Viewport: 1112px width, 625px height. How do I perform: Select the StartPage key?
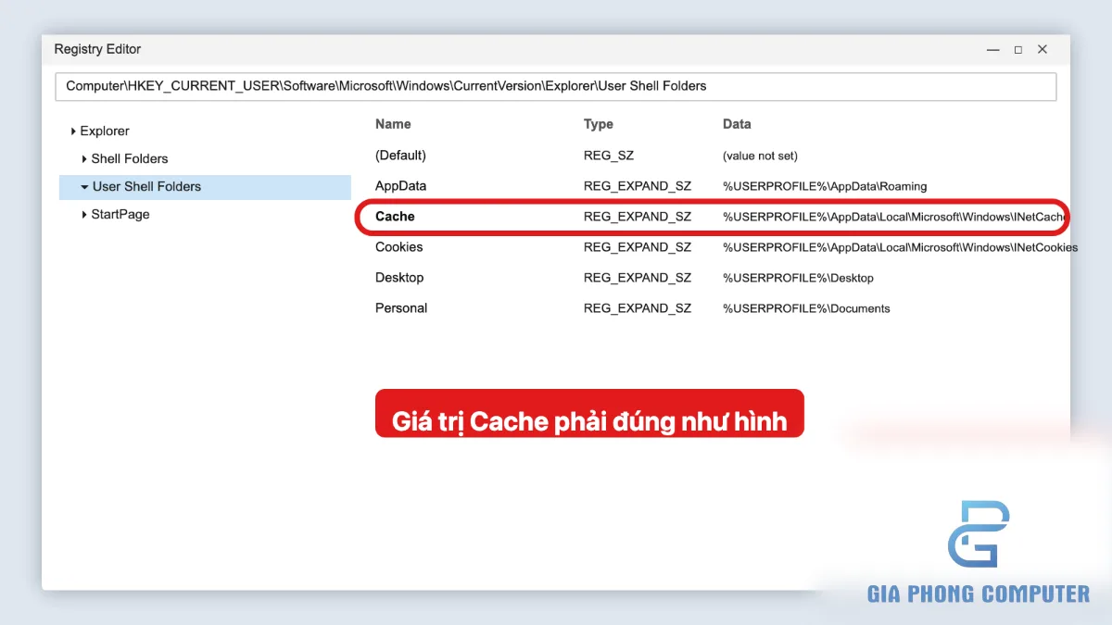click(120, 215)
